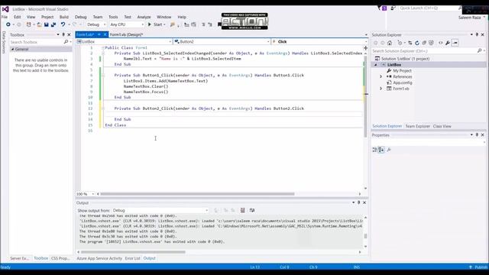This screenshot has width=489, height=275.
Task: Click the Start debugging button
Action: [156, 24]
